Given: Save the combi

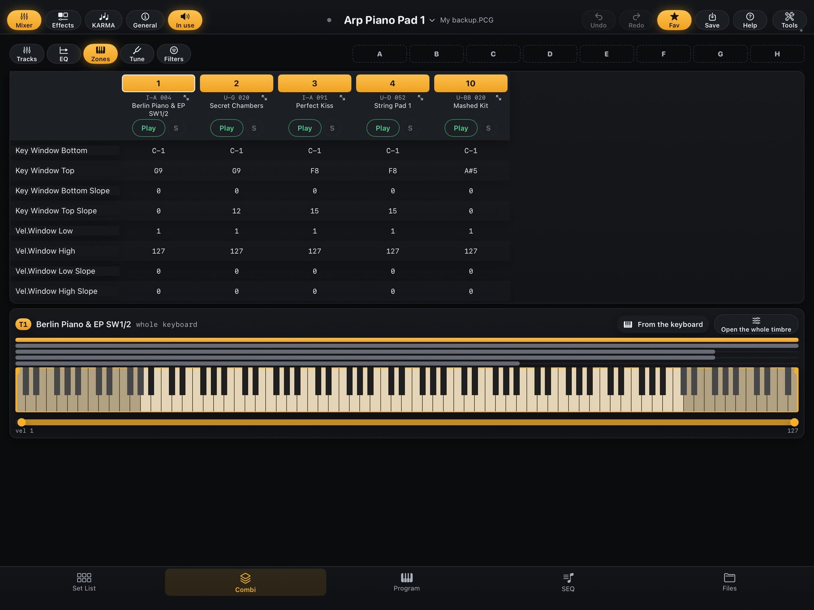Looking at the screenshot, I should (712, 20).
